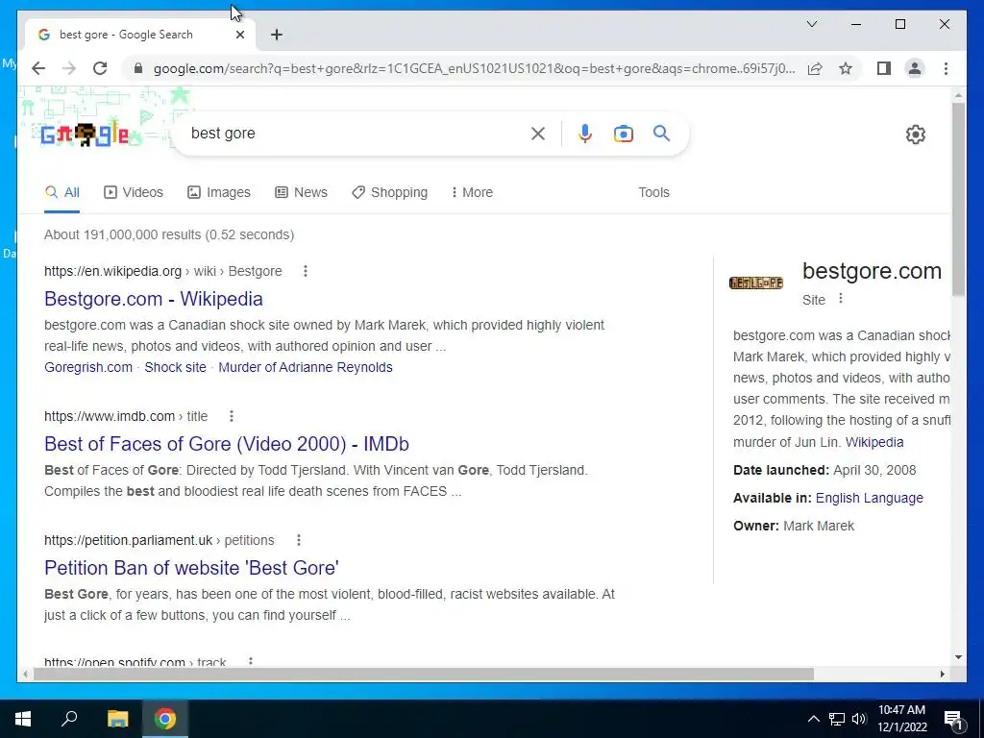Open options for the IMDb result
This screenshot has height=738, width=984.
point(231,416)
